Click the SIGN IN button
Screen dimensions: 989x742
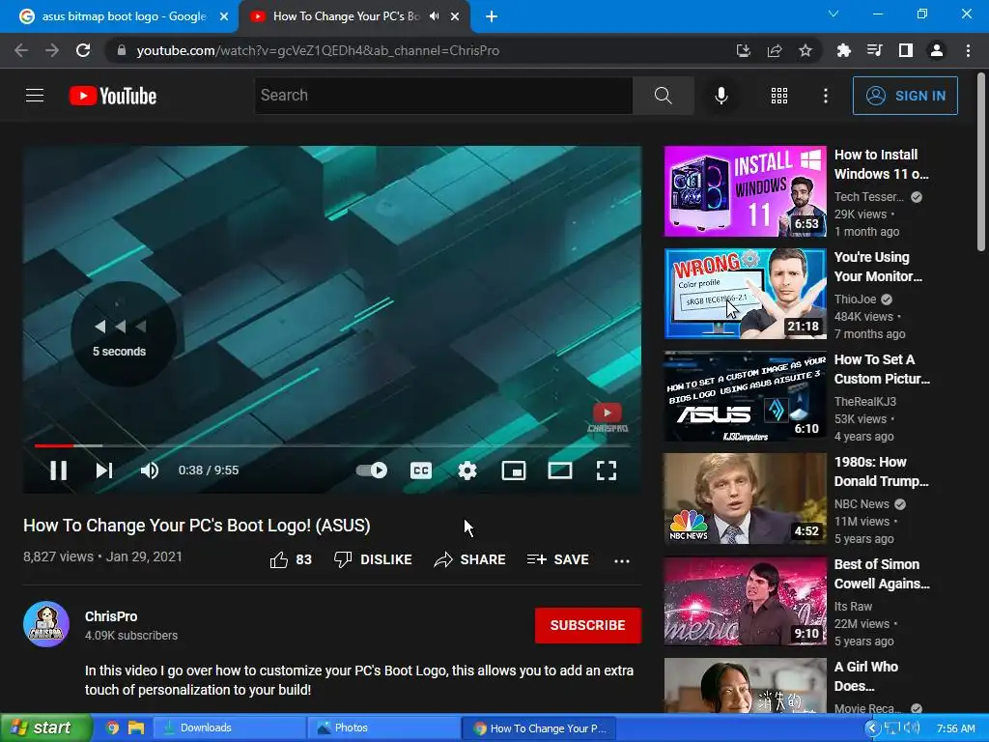click(x=905, y=96)
